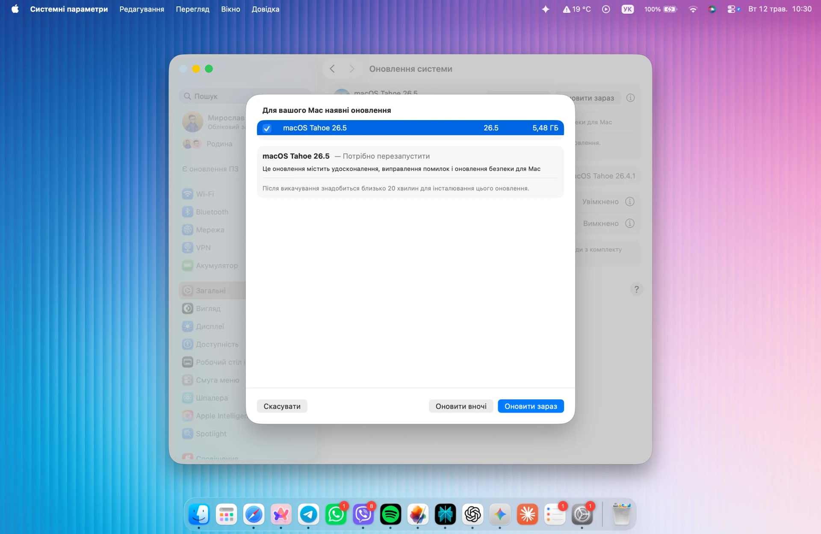Open Viber from the Dock
Image resolution: width=821 pixels, height=534 pixels.
pyautogui.click(x=363, y=514)
